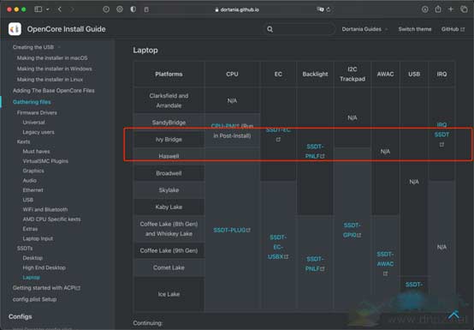Screen dimensions: 474x330
Task: Jump to Ethernet sidebar entry
Action: 33,190
